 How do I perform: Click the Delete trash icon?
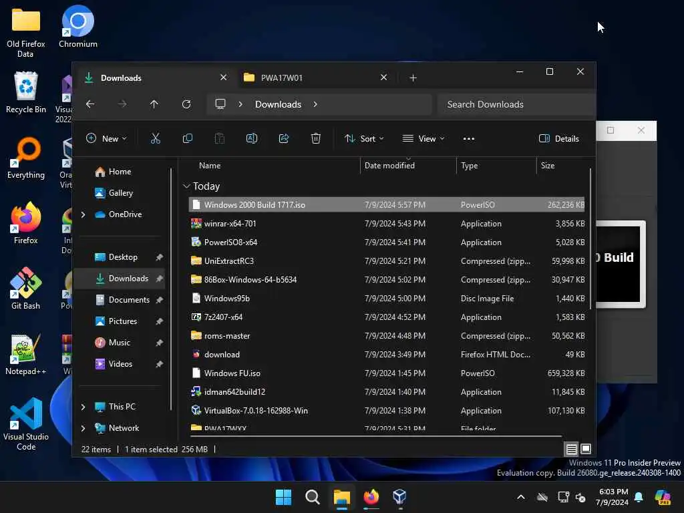316,139
